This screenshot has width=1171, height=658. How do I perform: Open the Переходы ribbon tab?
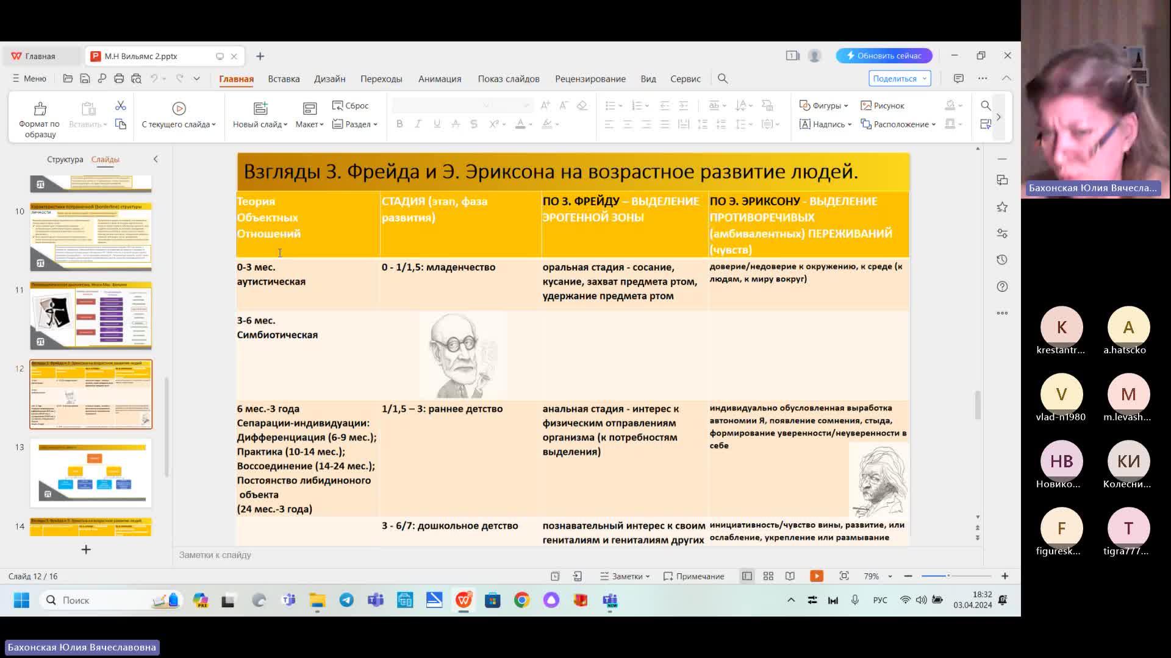tap(381, 79)
